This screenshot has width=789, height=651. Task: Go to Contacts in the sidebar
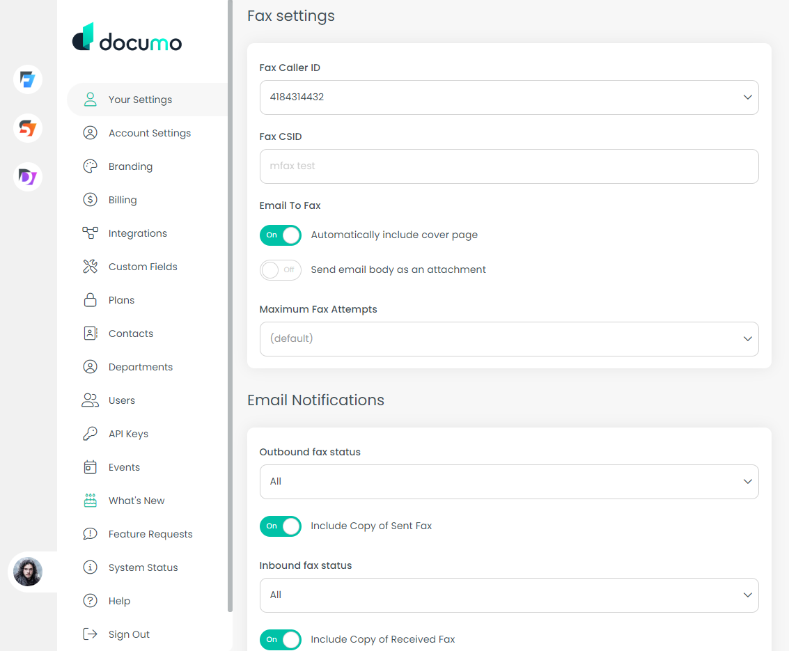click(130, 334)
